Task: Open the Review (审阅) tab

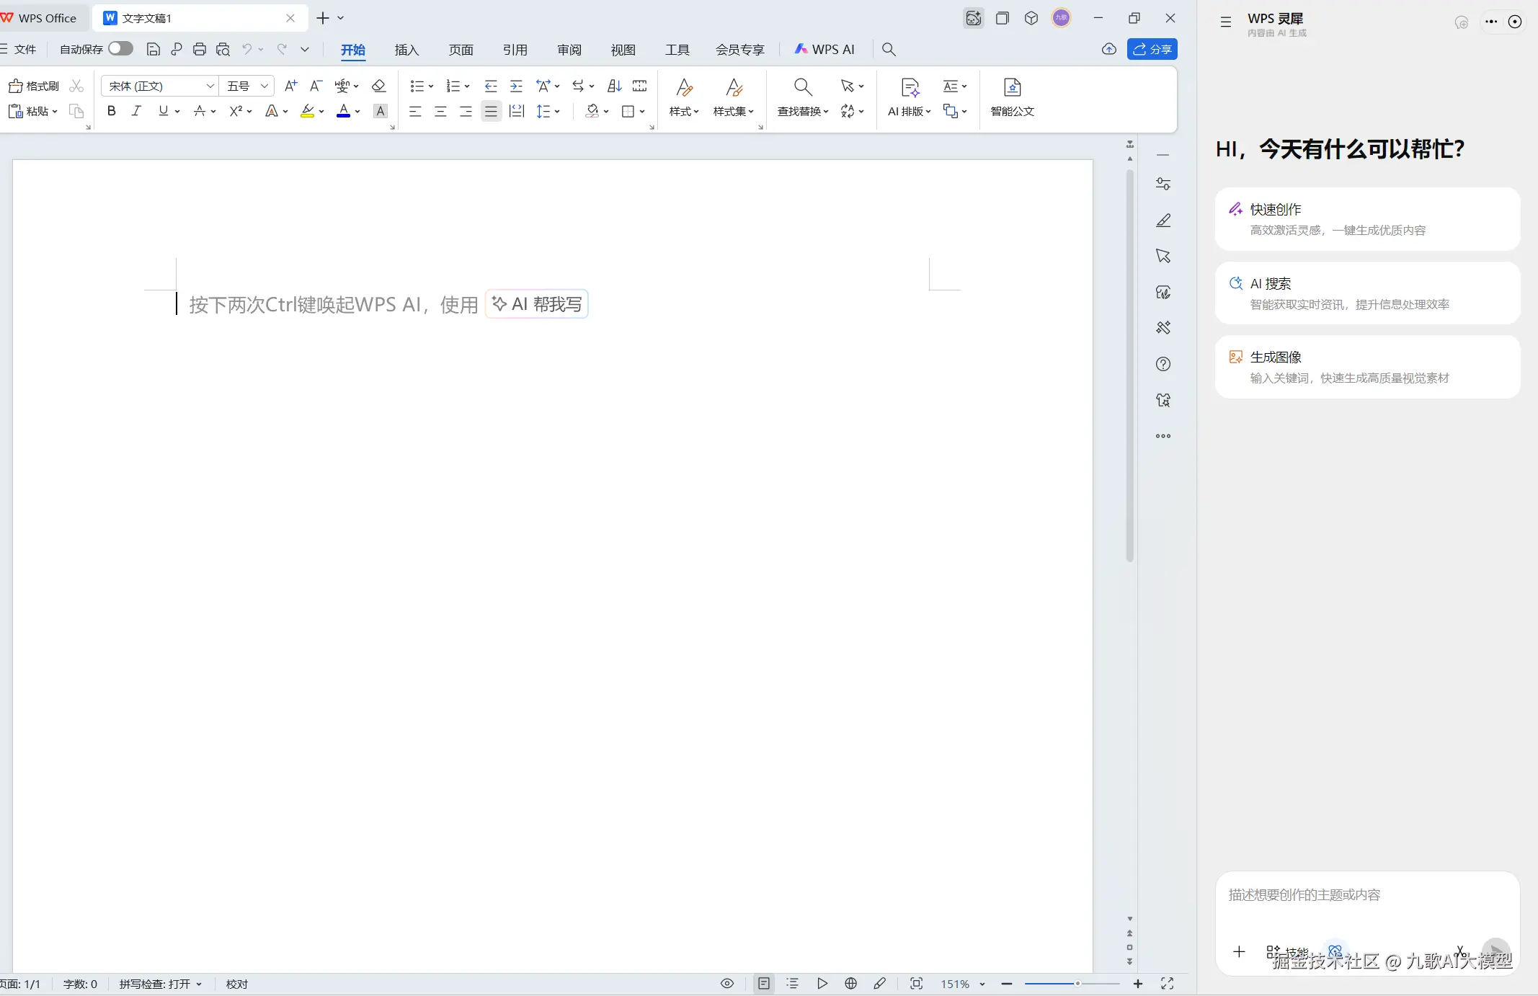Action: click(569, 50)
